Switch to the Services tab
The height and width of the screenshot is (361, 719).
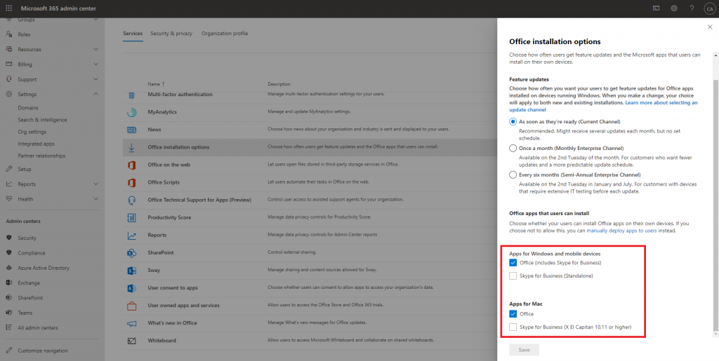click(x=133, y=34)
